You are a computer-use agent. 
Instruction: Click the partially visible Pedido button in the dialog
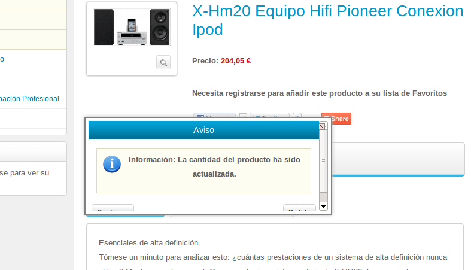pyautogui.click(x=299, y=208)
